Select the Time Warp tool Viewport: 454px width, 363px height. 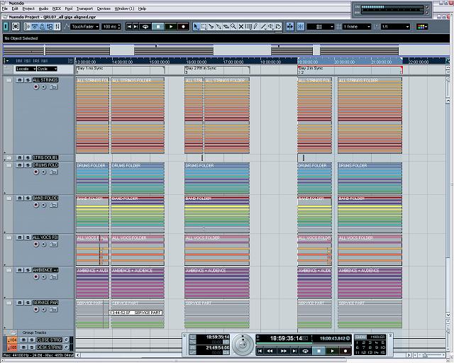248,27
